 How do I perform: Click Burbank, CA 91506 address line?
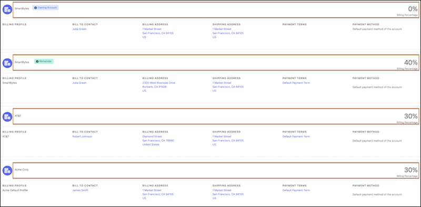(x=154, y=87)
